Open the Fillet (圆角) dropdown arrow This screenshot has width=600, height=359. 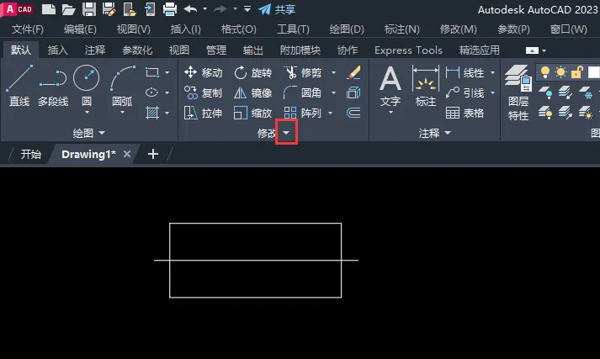[334, 92]
